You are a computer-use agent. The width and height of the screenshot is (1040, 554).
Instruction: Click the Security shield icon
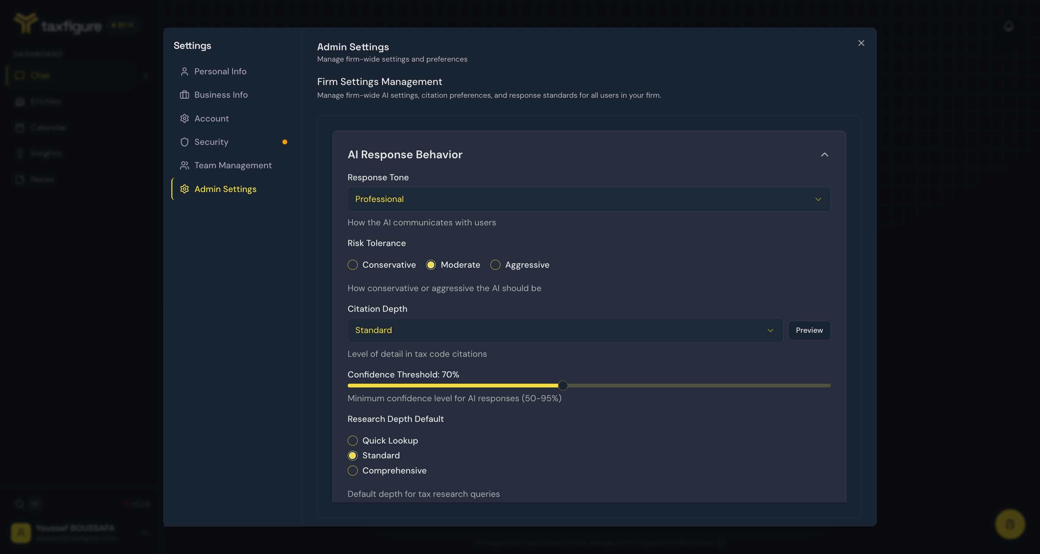[x=184, y=142]
